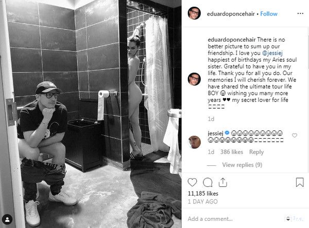Open eduardoponcehair username in header
The height and width of the screenshot is (228, 309).
coord(231,14)
